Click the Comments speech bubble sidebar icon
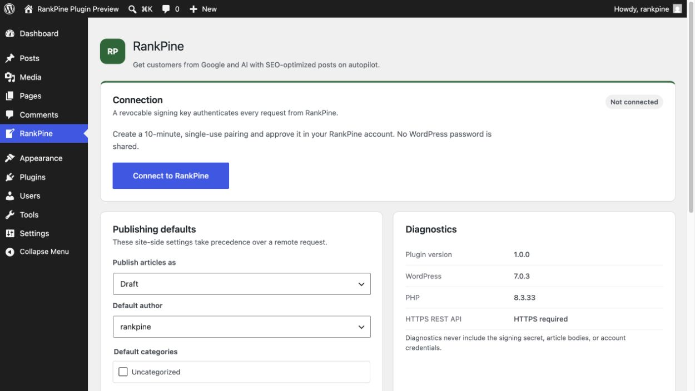The width and height of the screenshot is (695, 391). [x=10, y=115]
